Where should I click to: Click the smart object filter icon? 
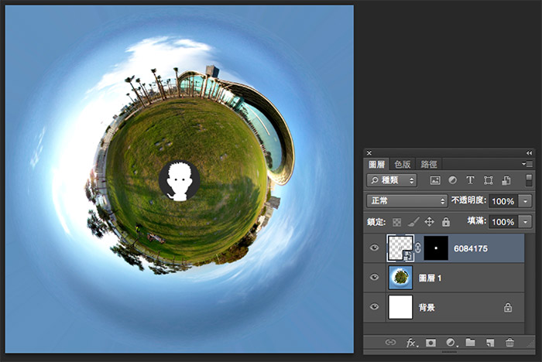(506, 180)
